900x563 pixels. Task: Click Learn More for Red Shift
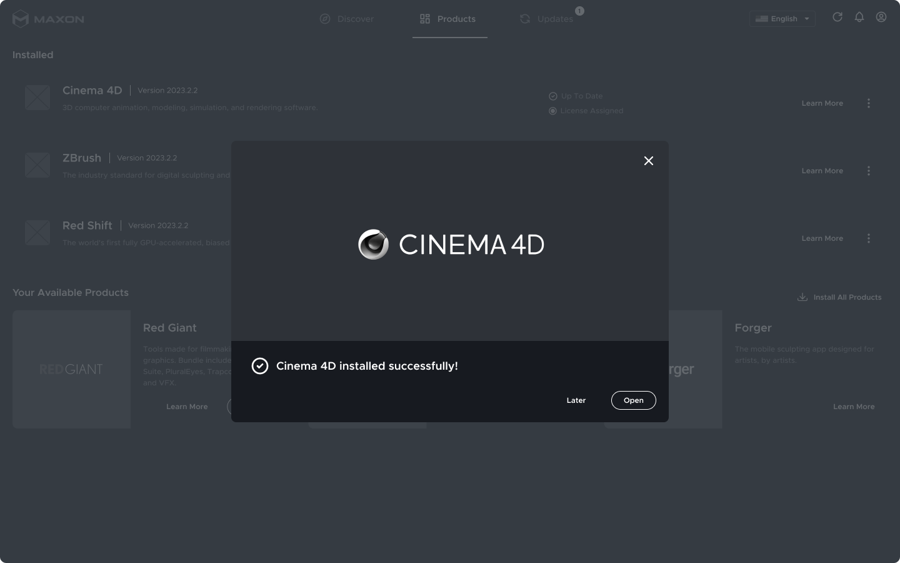(822, 238)
